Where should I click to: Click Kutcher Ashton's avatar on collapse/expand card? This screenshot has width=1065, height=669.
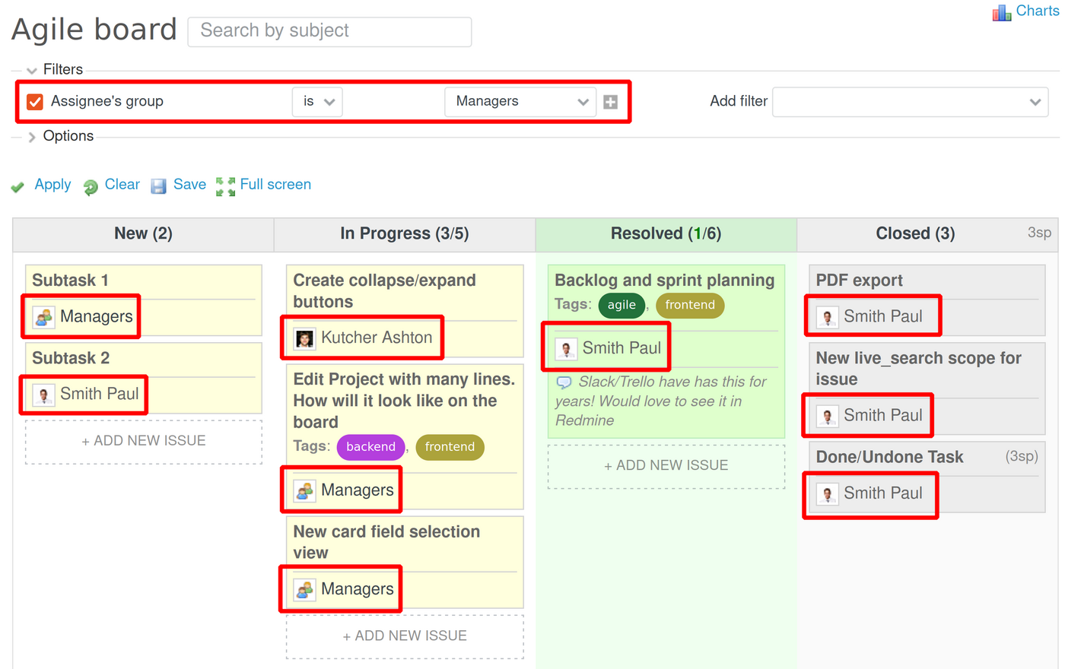304,338
